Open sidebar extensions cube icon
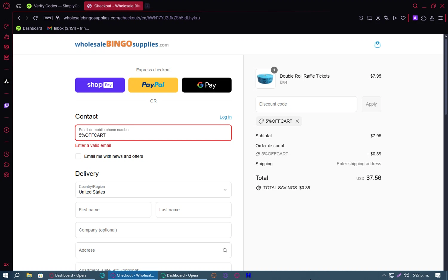This screenshot has width=448, height=280. click(6, 164)
